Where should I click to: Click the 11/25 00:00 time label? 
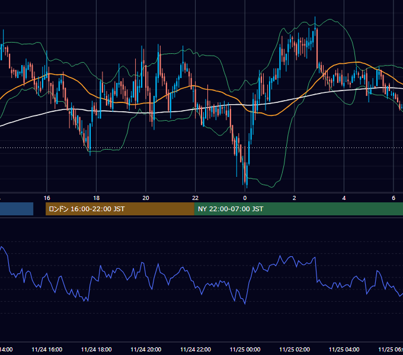click(245, 349)
